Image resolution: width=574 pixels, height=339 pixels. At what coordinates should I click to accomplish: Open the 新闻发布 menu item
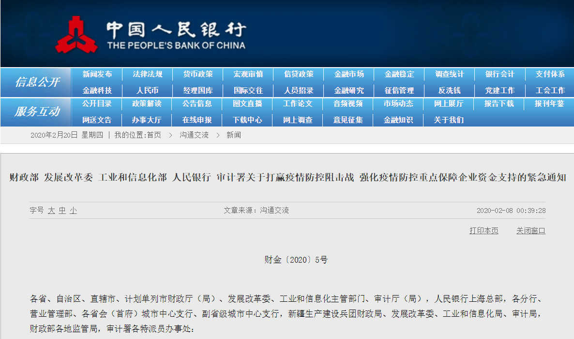tap(97, 74)
